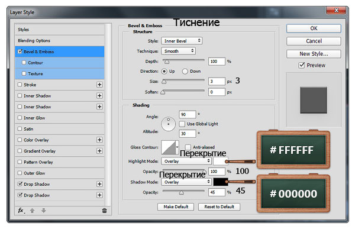
Task: Click the Altitude value field
Action: pyautogui.click(x=188, y=134)
